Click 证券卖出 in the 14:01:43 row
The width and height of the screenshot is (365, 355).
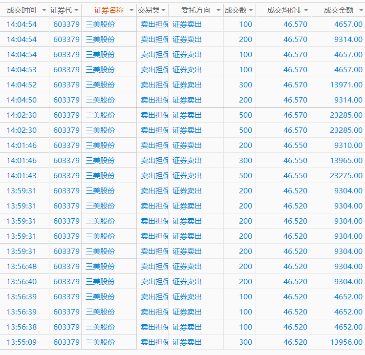click(x=187, y=175)
